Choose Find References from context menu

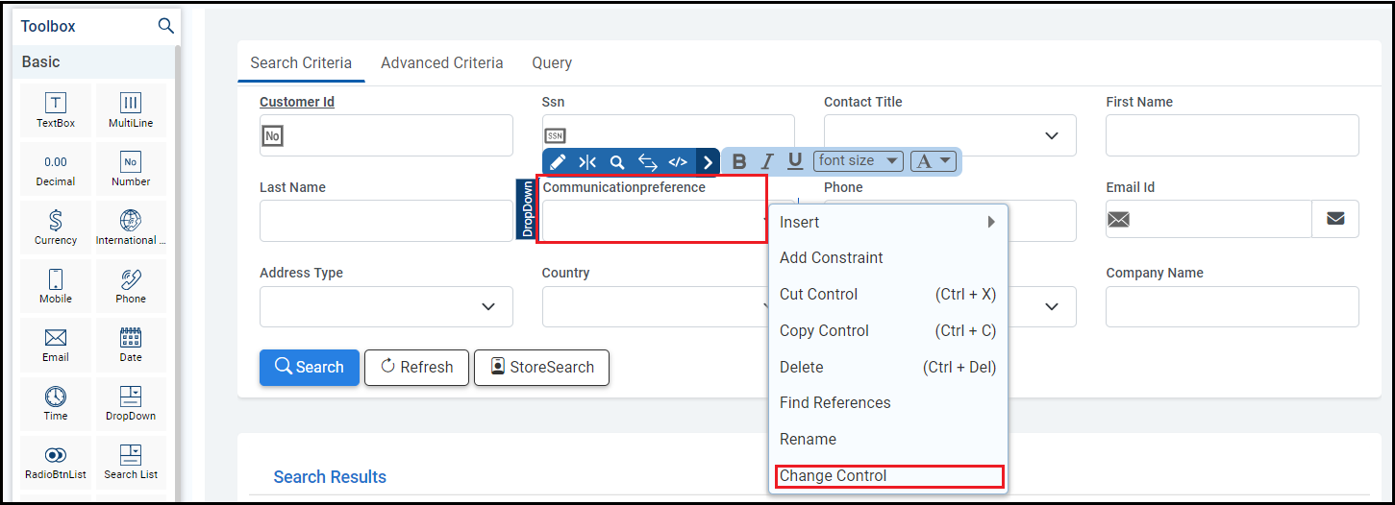pyautogui.click(x=888, y=402)
